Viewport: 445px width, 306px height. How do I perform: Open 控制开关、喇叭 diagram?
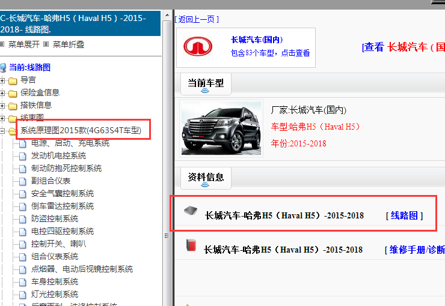pos(58,244)
